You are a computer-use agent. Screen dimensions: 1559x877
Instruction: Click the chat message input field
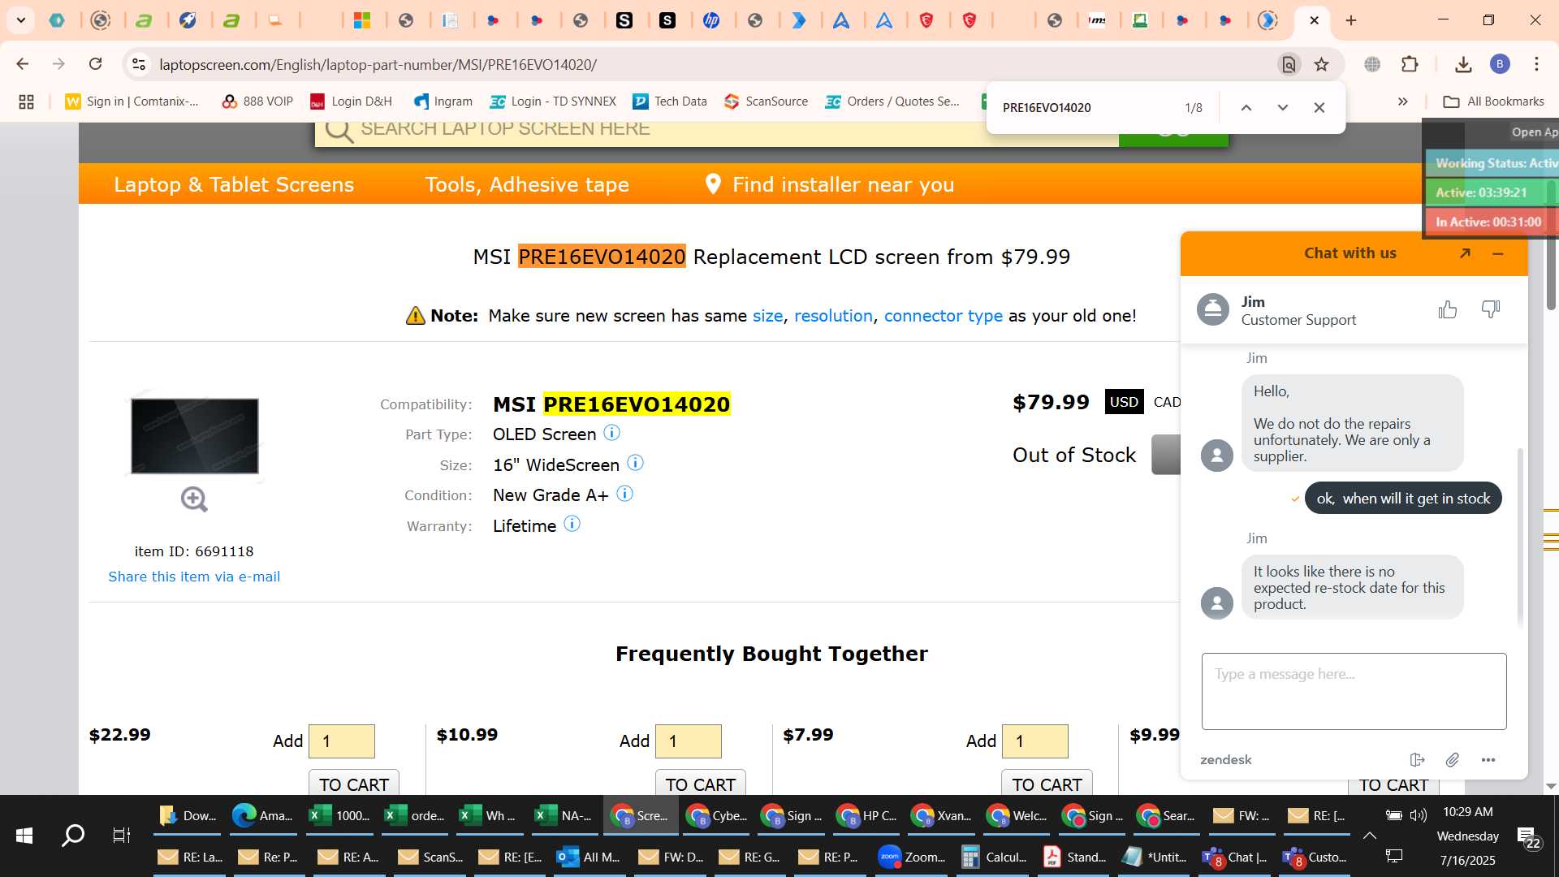coord(1354,691)
